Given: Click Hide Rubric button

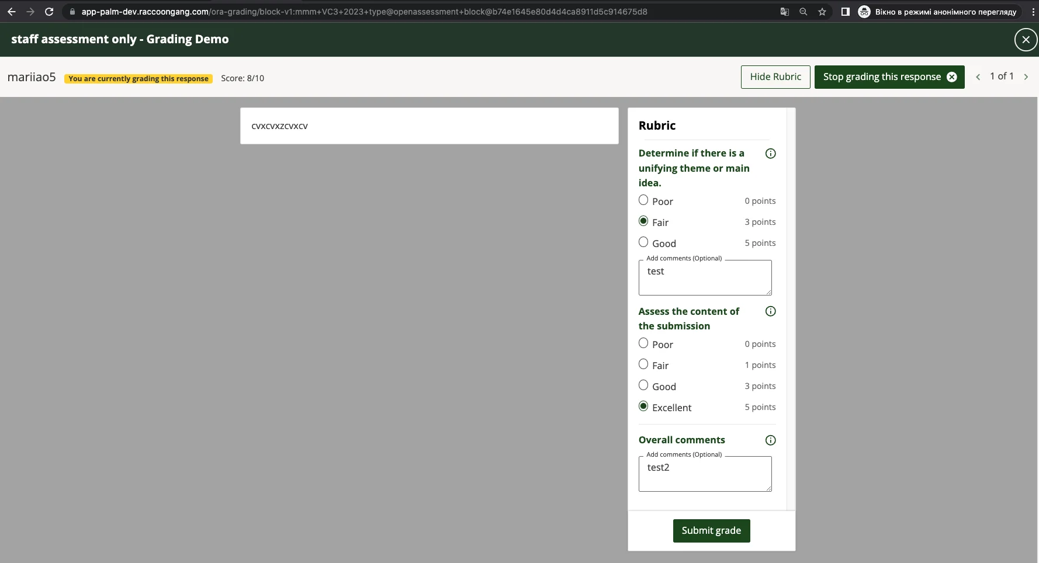Looking at the screenshot, I should [775, 77].
